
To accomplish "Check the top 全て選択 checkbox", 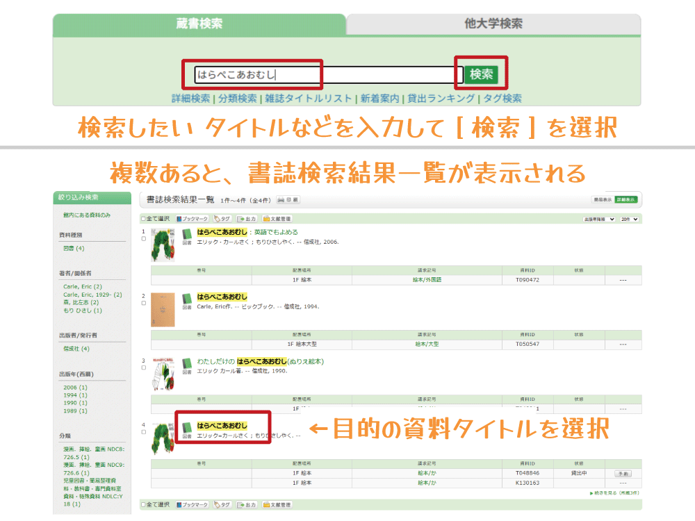I will (x=143, y=219).
